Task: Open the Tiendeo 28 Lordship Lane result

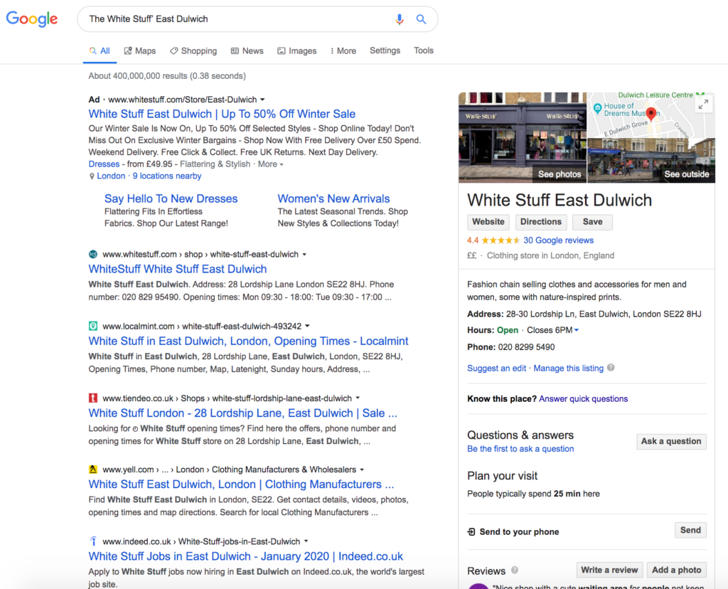Action: (243, 413)
